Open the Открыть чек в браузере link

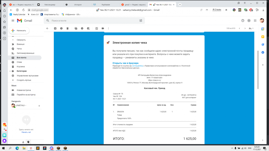pos(126,63)
